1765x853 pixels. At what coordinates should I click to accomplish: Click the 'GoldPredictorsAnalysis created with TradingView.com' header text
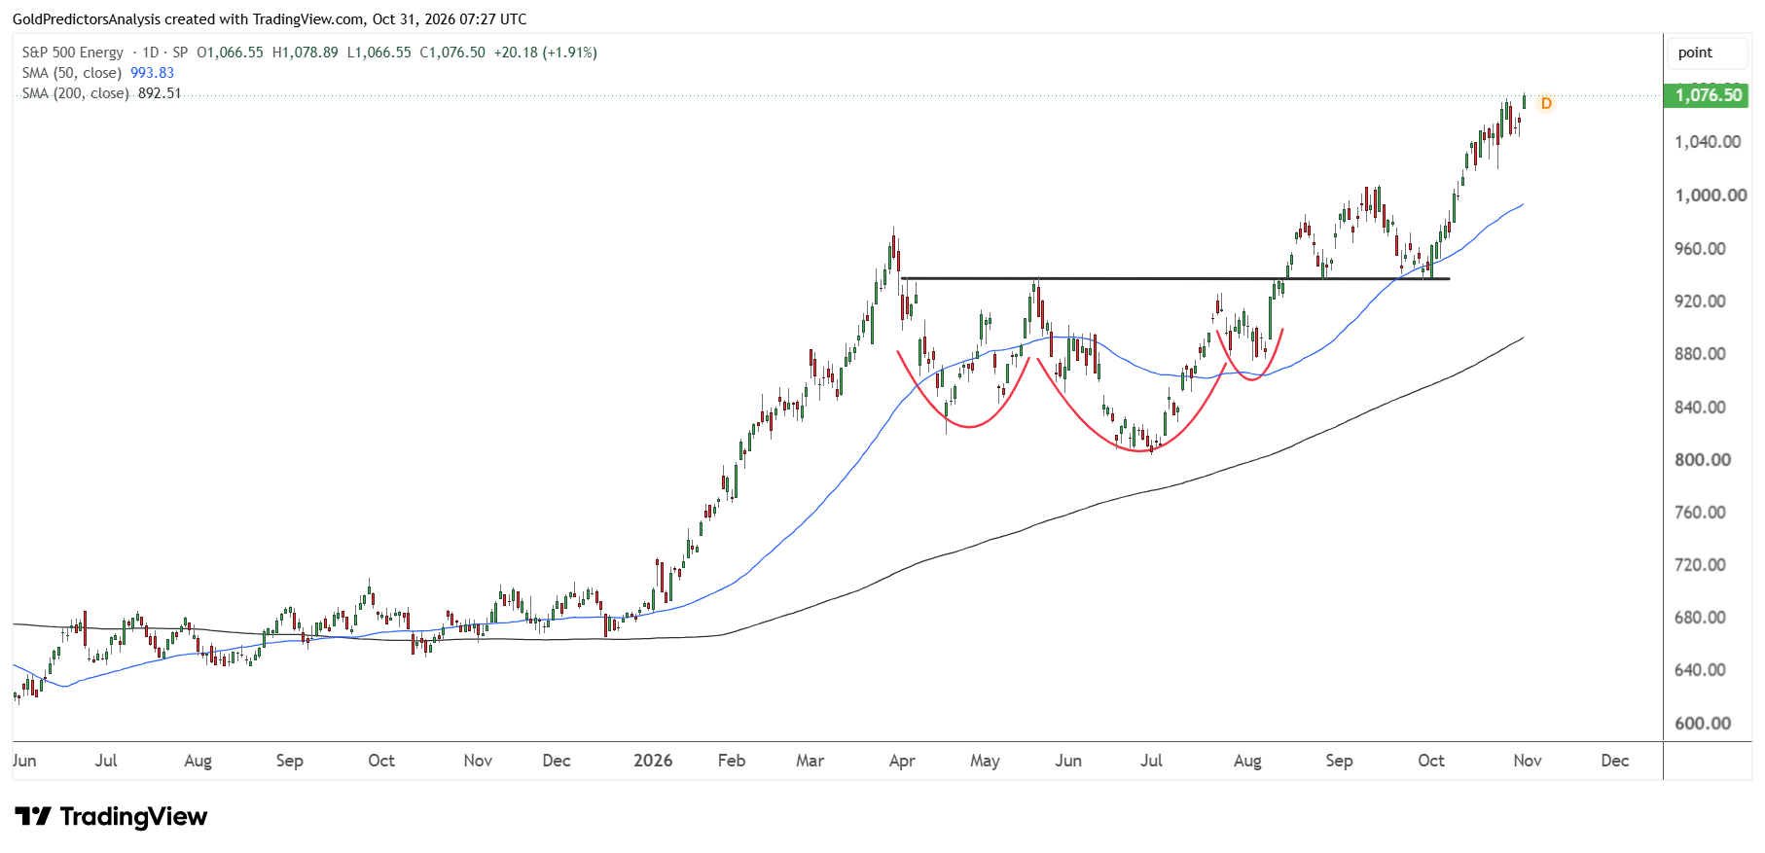[x=188, y=19]
